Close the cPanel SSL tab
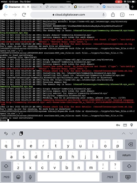The width and height of the screenshot is (137, 183). pos(69,7)
